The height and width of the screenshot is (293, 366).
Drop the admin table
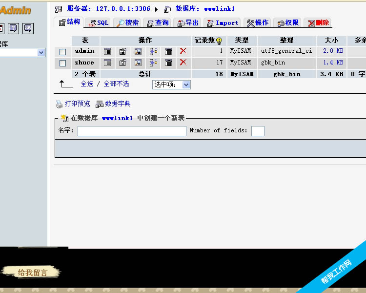click(183, 51)
